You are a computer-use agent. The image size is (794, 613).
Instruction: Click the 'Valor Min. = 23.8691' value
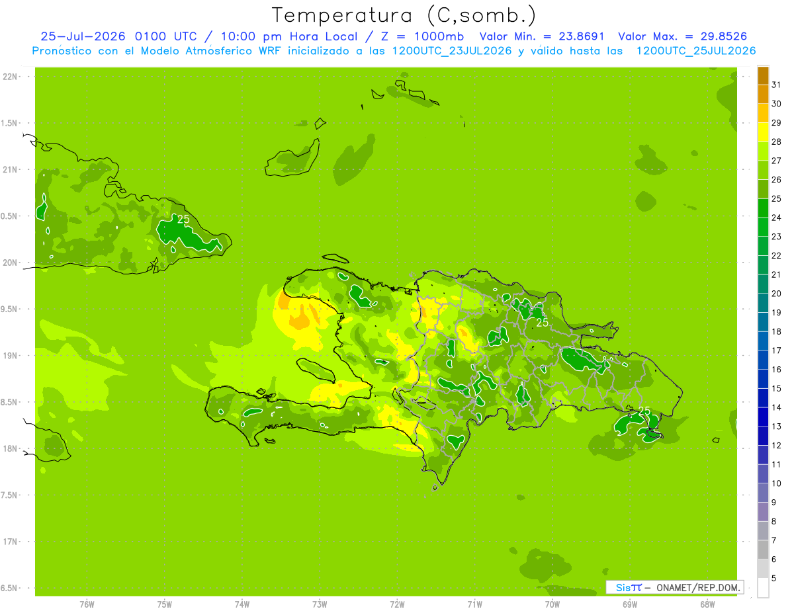[543, 36]
